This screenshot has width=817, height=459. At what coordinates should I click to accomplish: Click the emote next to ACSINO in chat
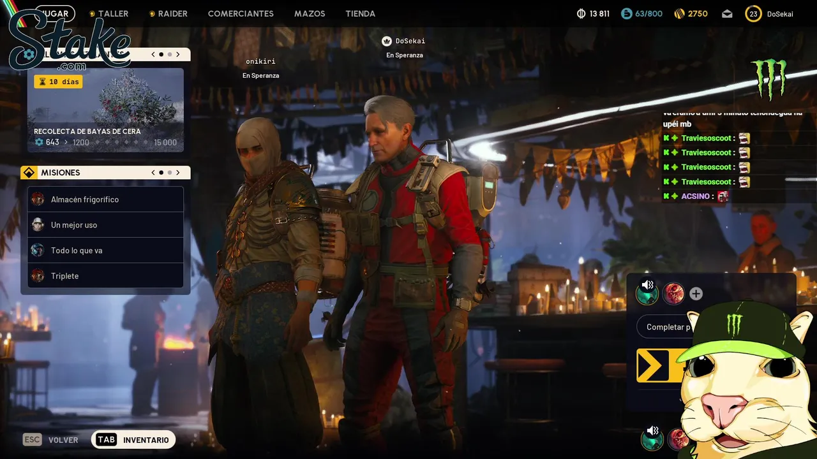coord(723,196)
